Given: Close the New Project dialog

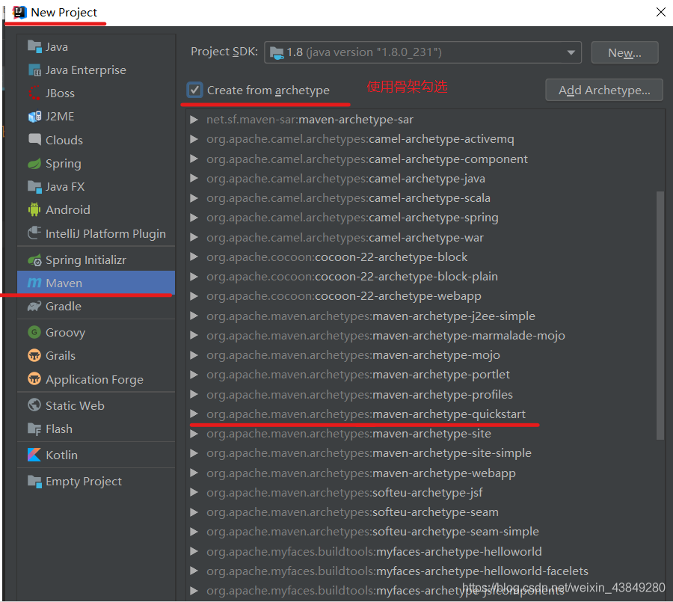Looking at the screenshot, I should [661, 12].
